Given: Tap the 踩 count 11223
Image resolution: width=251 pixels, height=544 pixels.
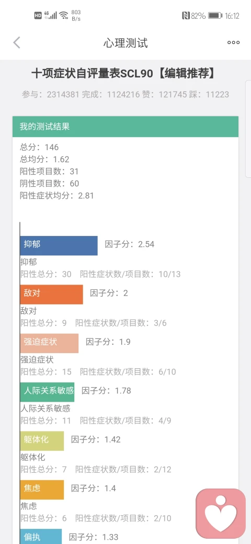Looking at the screenshot, I should click(x=214, y=94).
